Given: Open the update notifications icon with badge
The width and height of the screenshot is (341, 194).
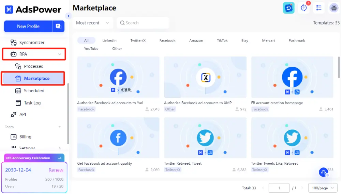Looking at the screenshot, I should click(304, 8).
